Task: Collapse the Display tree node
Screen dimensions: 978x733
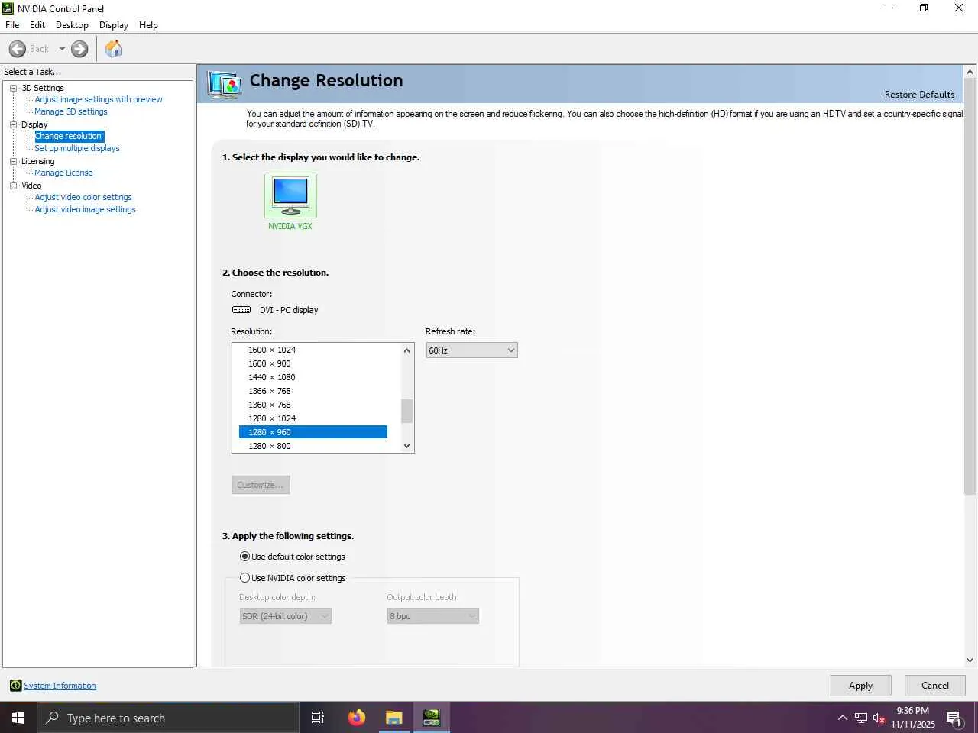Action: click(x=13, y=124)
